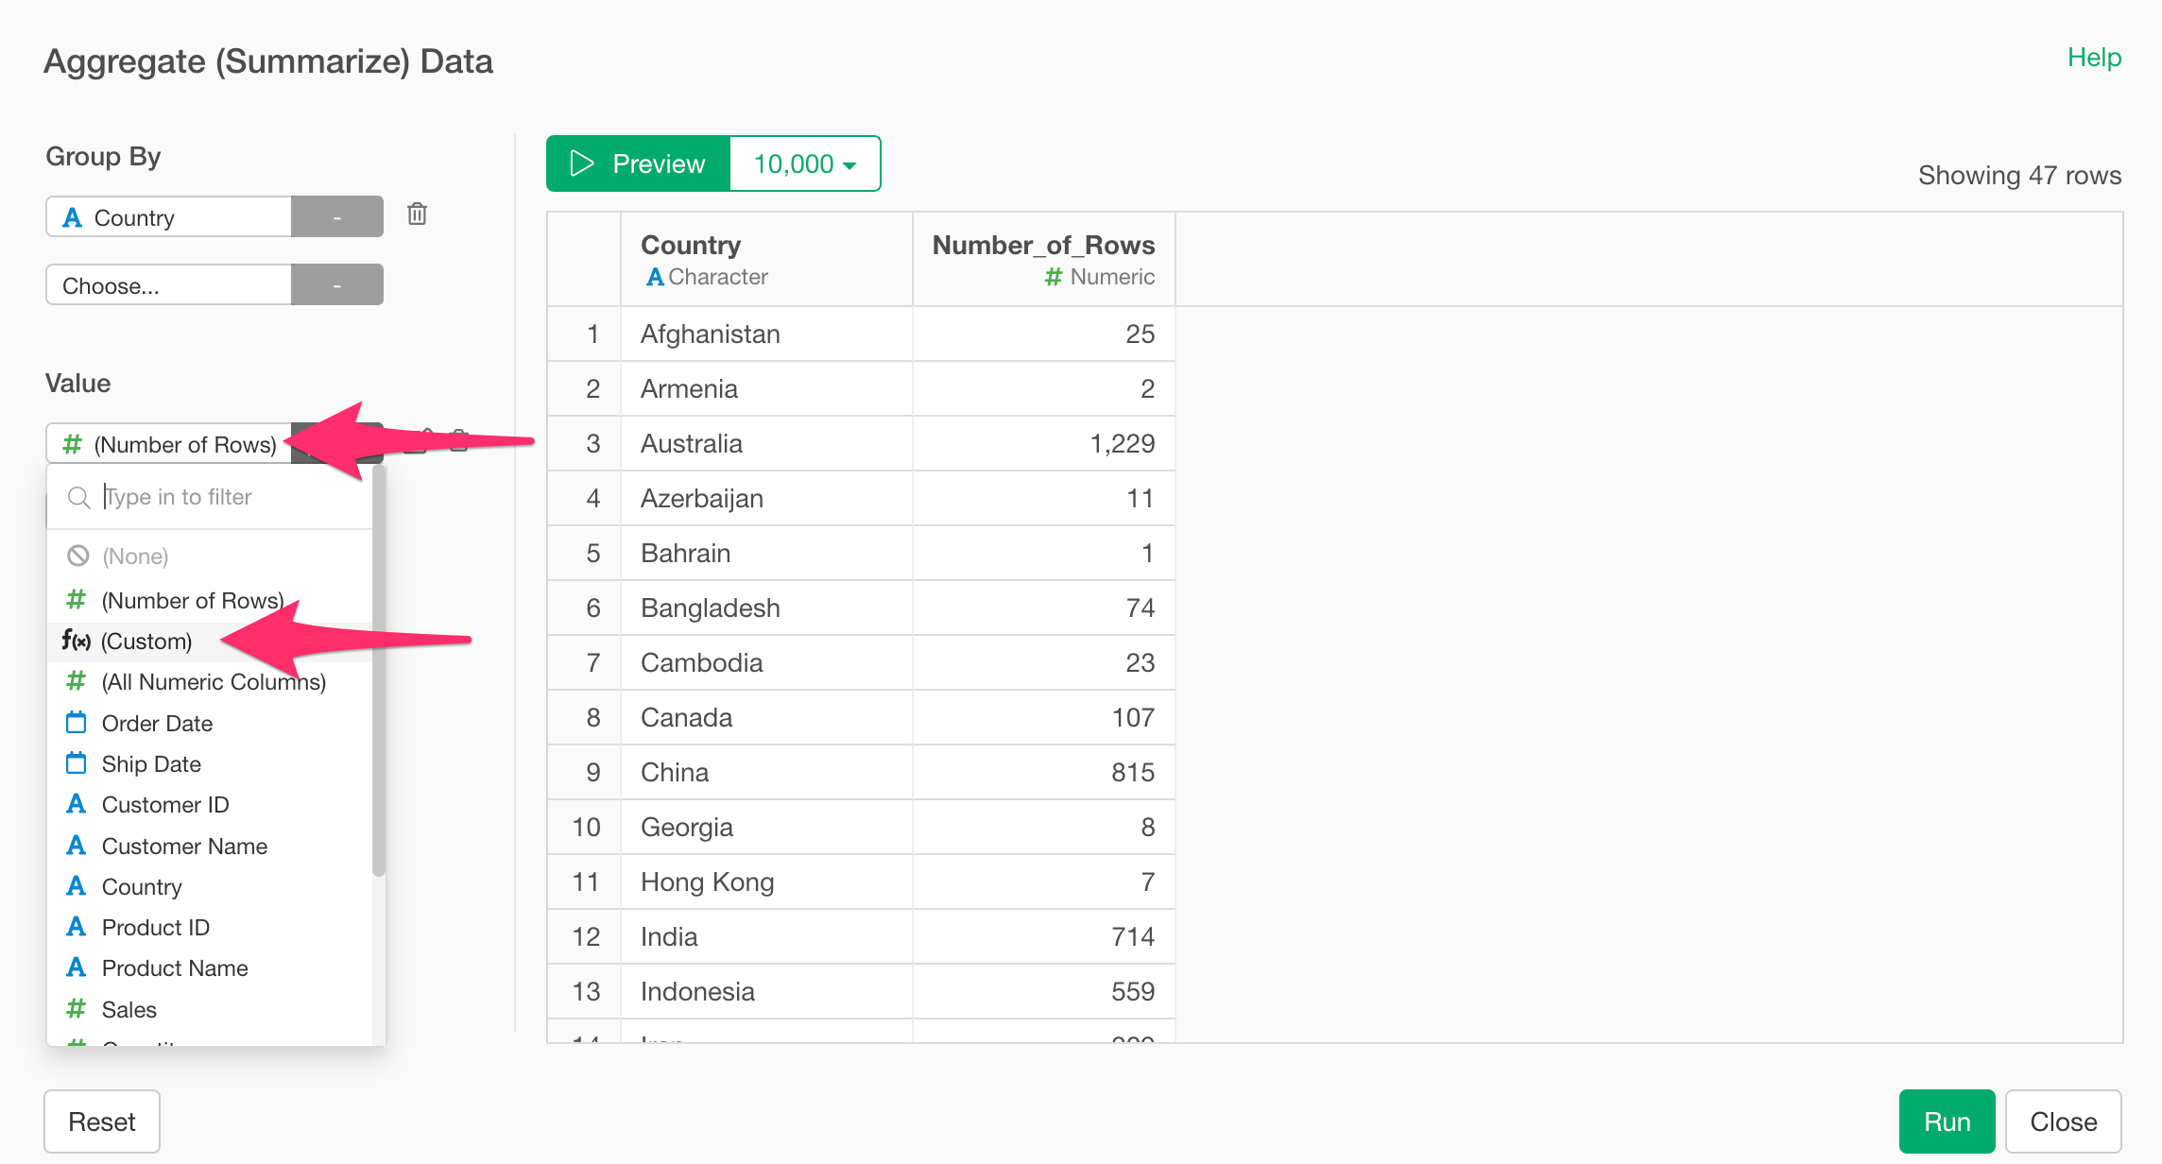Open the 10,000 rows preview dropdown

pos(805,163)
